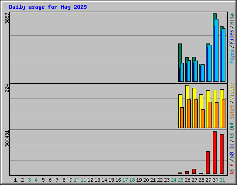Screen dimensions: 237x185
Task: Click day label 1 on the axis
Action: coord(15,180)
